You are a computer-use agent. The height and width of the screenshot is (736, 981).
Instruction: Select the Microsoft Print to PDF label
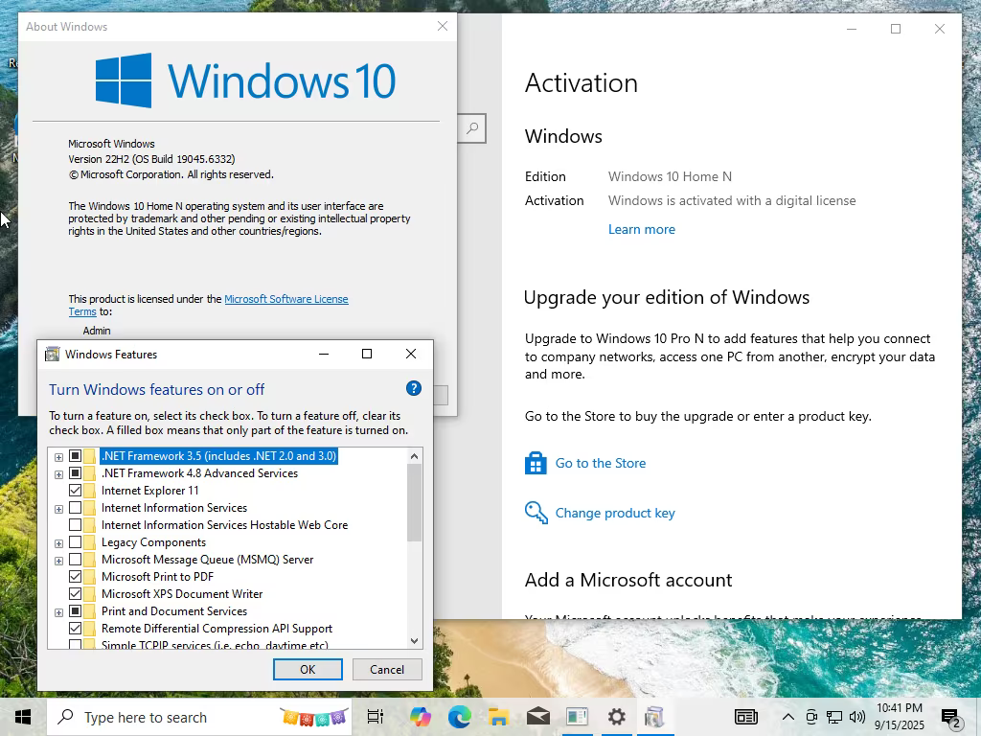click(x=158, y=576)
